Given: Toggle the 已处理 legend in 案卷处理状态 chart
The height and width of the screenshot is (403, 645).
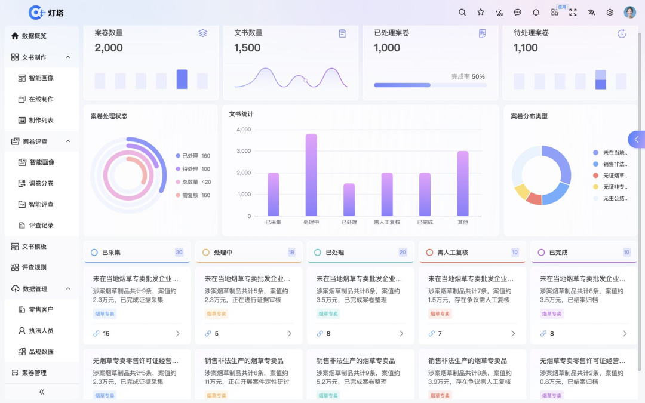Looking at the screenshot, I should (192, 156).
